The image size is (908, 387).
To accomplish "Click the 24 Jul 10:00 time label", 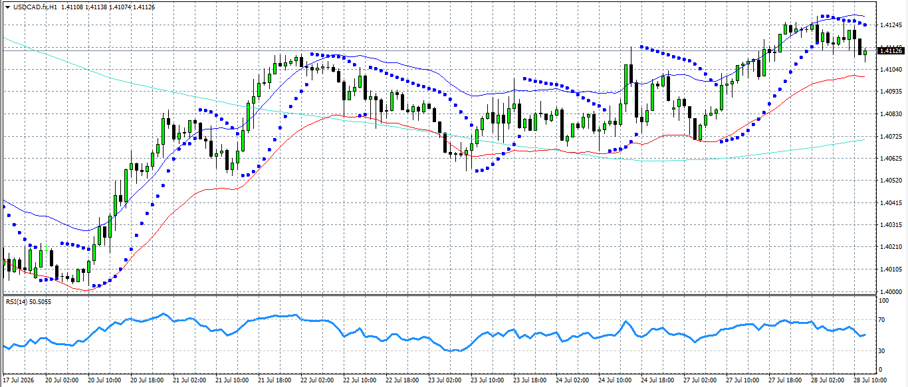I will [615, 381].
